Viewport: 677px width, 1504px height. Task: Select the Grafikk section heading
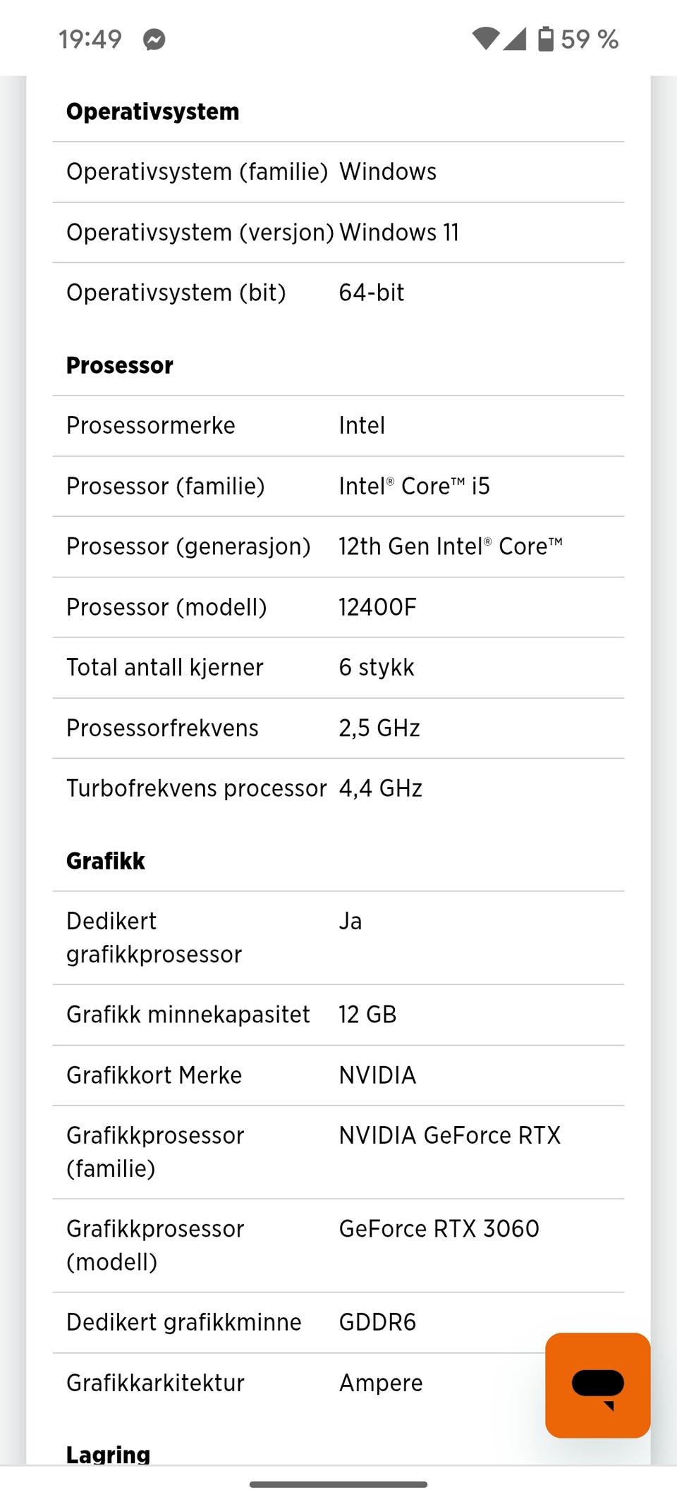[x=105, y=861]
